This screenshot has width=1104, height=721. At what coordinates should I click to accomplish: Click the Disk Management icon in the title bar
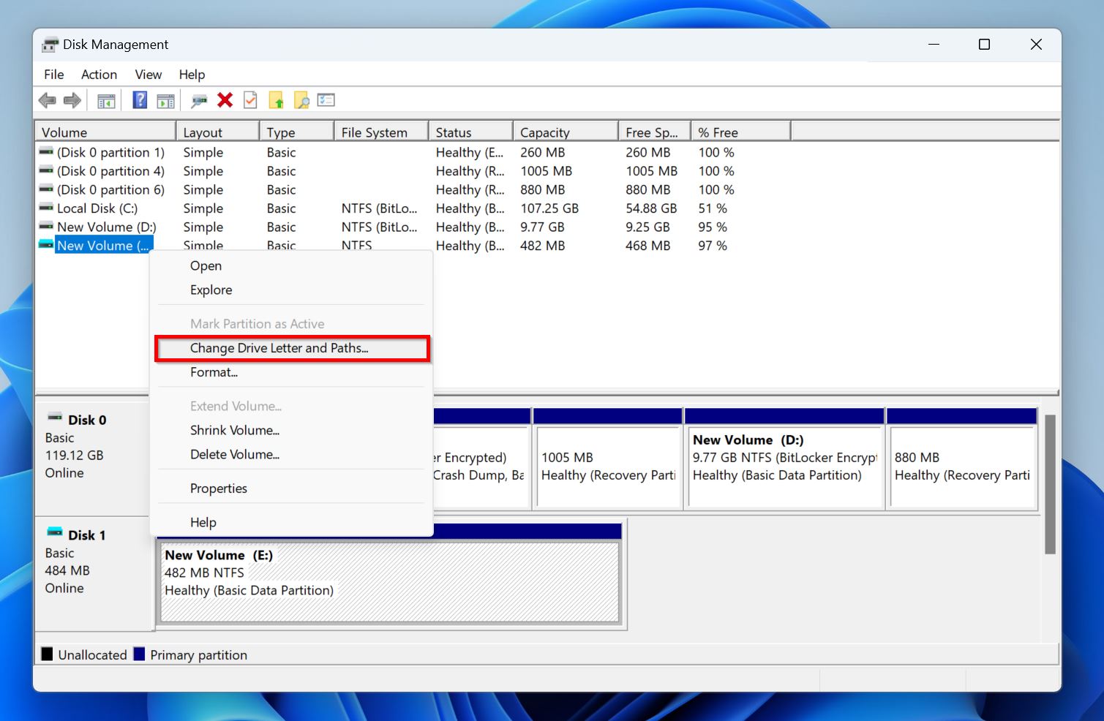point(49,44)
